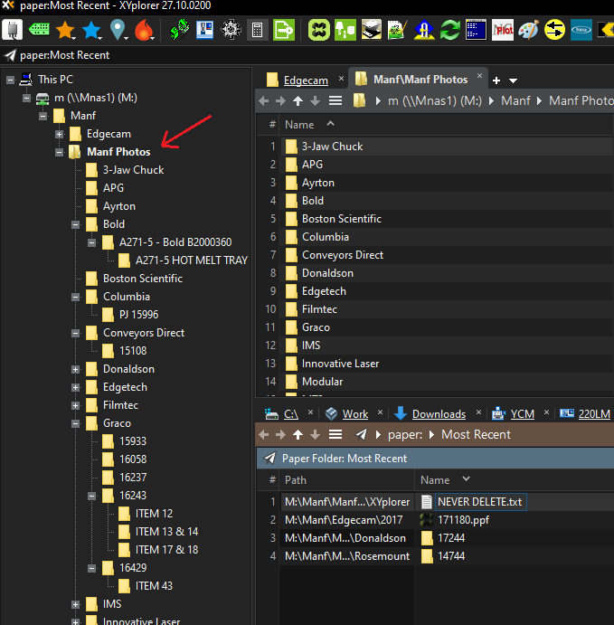Click the paint palette toolbar icon
Screen dimensions: 614x625
[x=529, y=30]
